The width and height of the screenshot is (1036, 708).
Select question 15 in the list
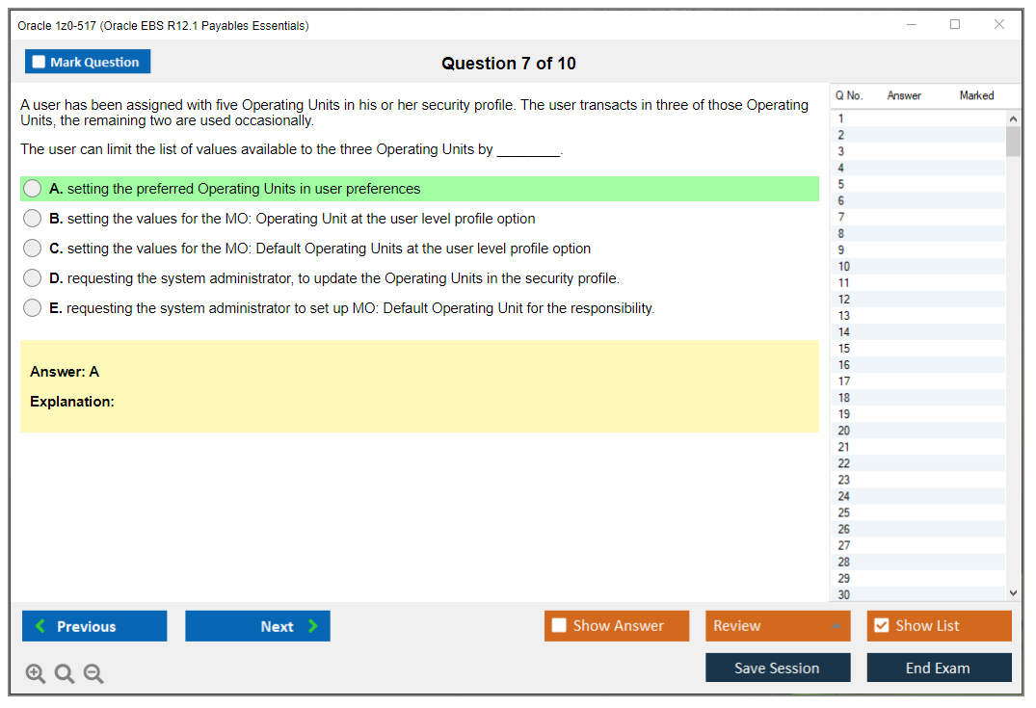click(844, 348)
